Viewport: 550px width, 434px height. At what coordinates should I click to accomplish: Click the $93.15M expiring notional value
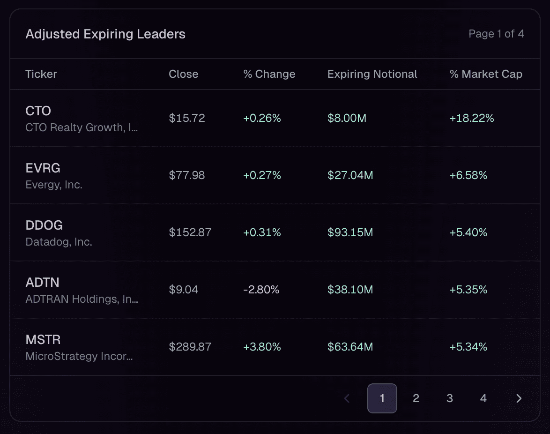coord(350,232)
